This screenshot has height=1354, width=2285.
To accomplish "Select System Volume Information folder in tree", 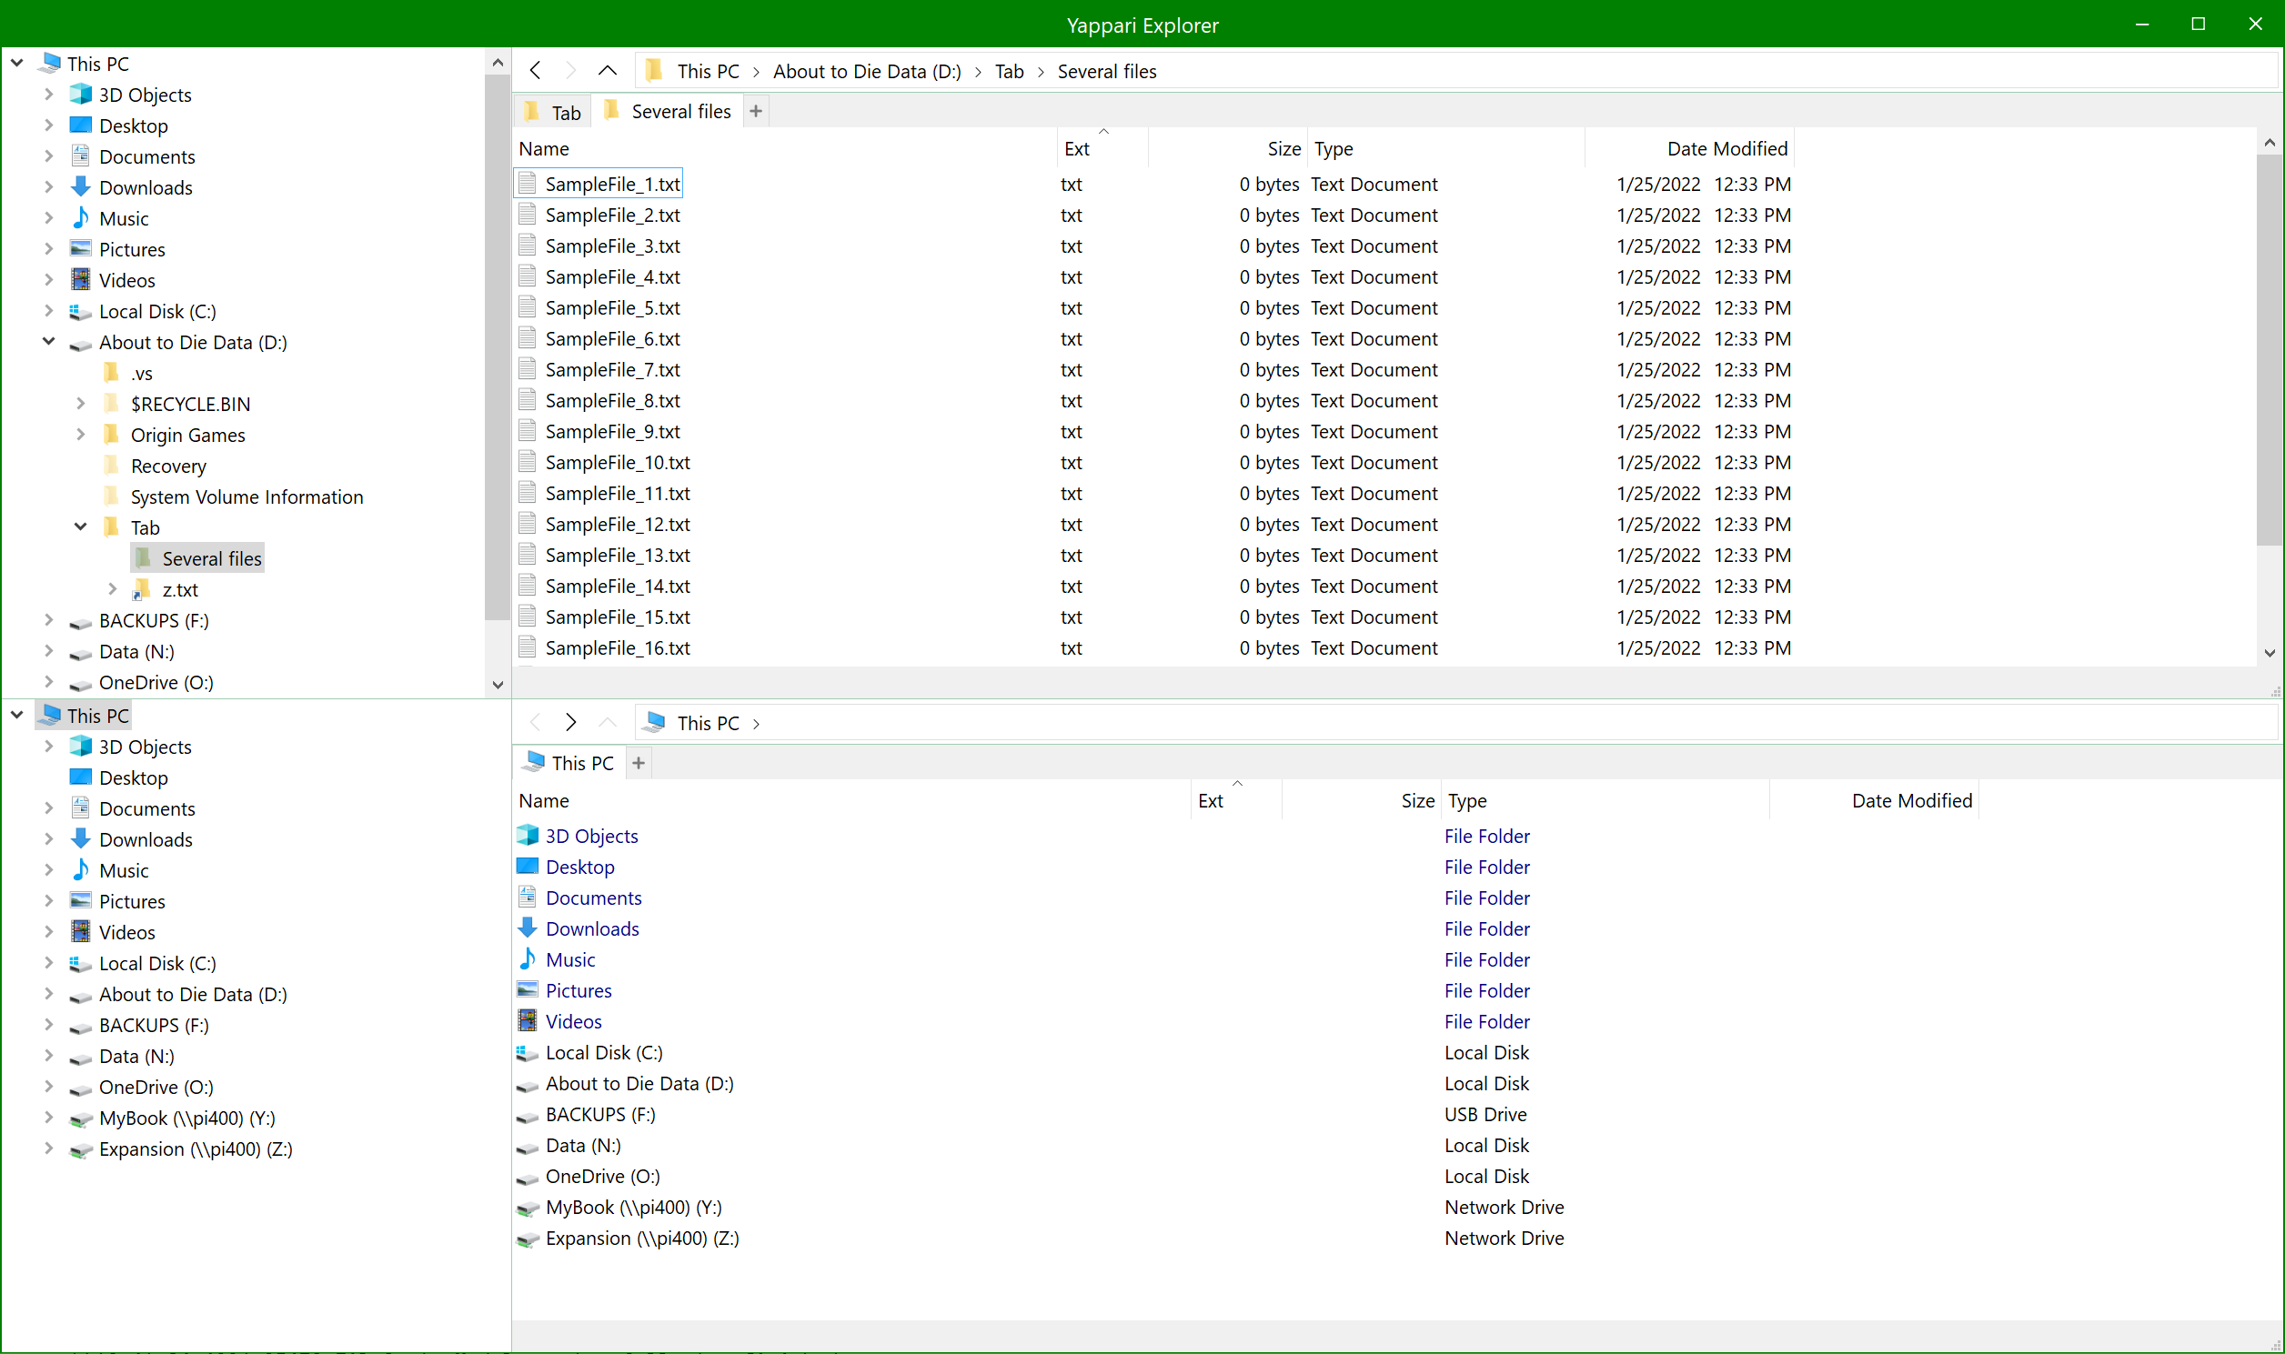I will click(x=247, y=496).
